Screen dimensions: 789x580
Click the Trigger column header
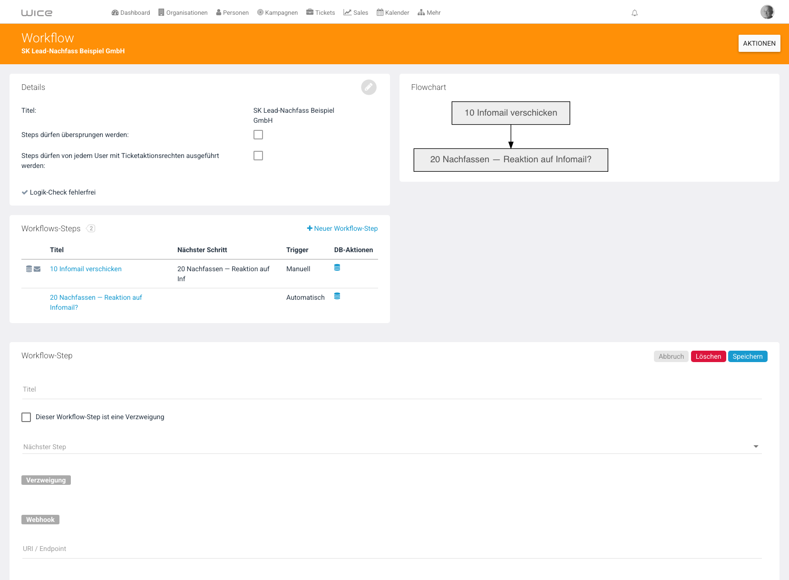click(297, 250)
